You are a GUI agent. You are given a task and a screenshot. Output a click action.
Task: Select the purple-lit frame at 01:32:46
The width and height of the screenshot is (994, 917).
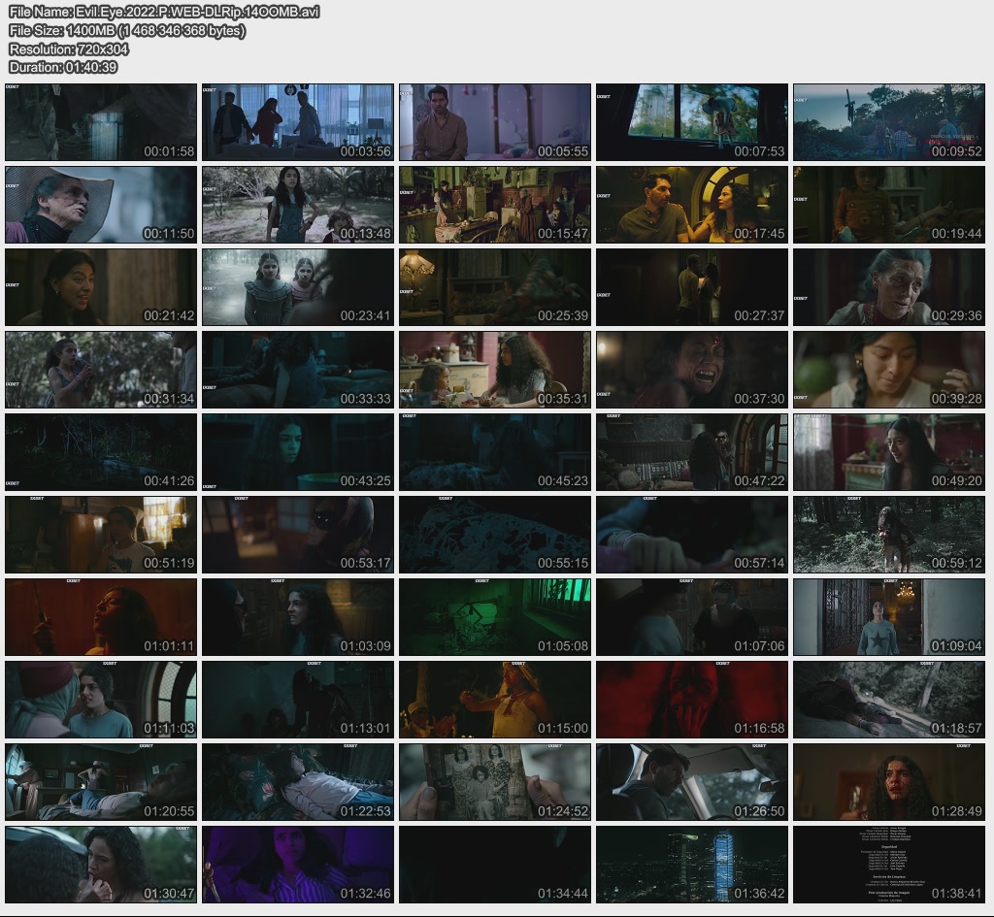(298, 865)
